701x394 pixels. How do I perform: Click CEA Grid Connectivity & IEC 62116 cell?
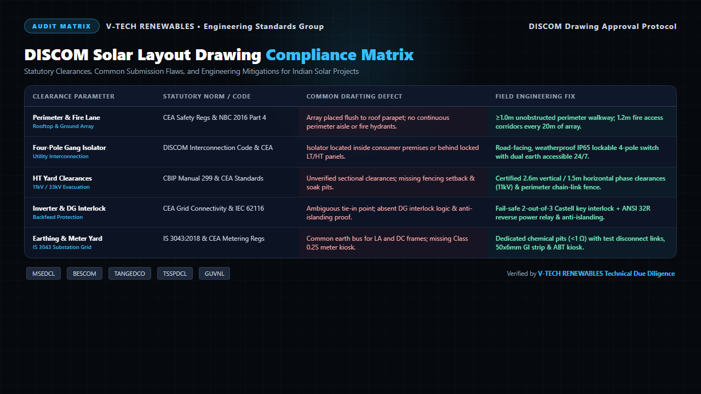tap(214, 208)
